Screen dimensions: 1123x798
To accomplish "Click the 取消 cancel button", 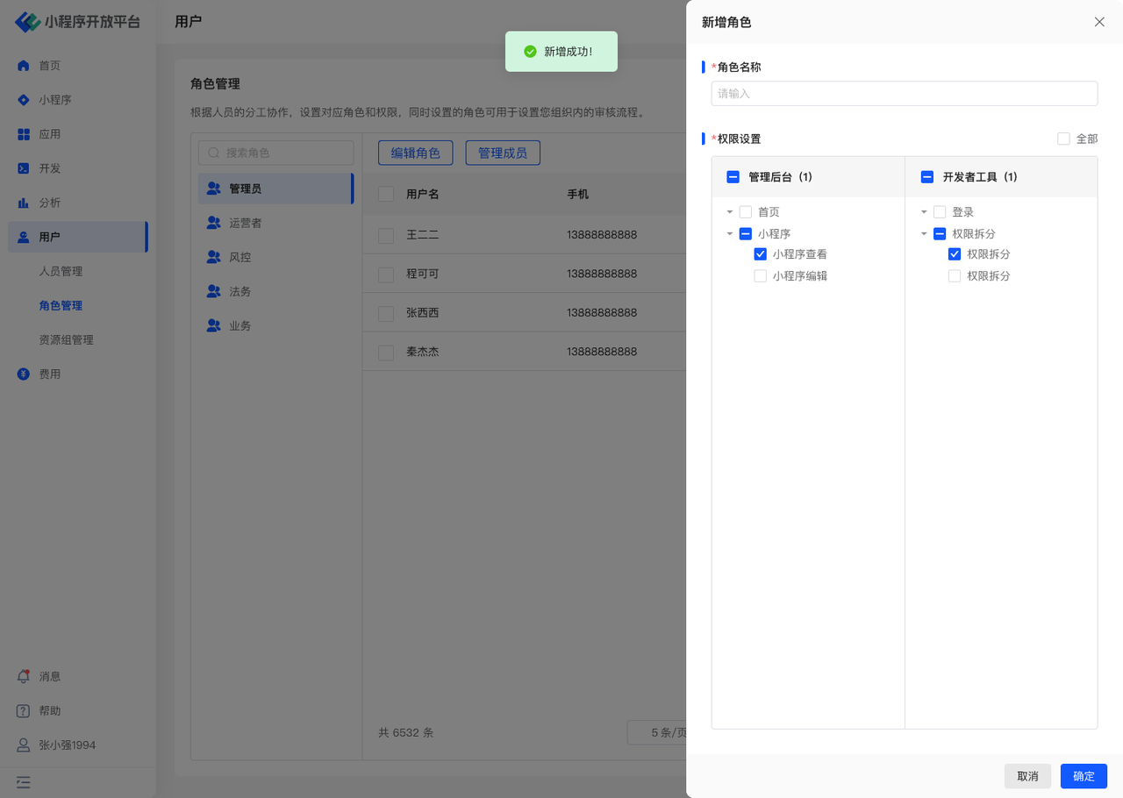I will [x=1027, y=776].
